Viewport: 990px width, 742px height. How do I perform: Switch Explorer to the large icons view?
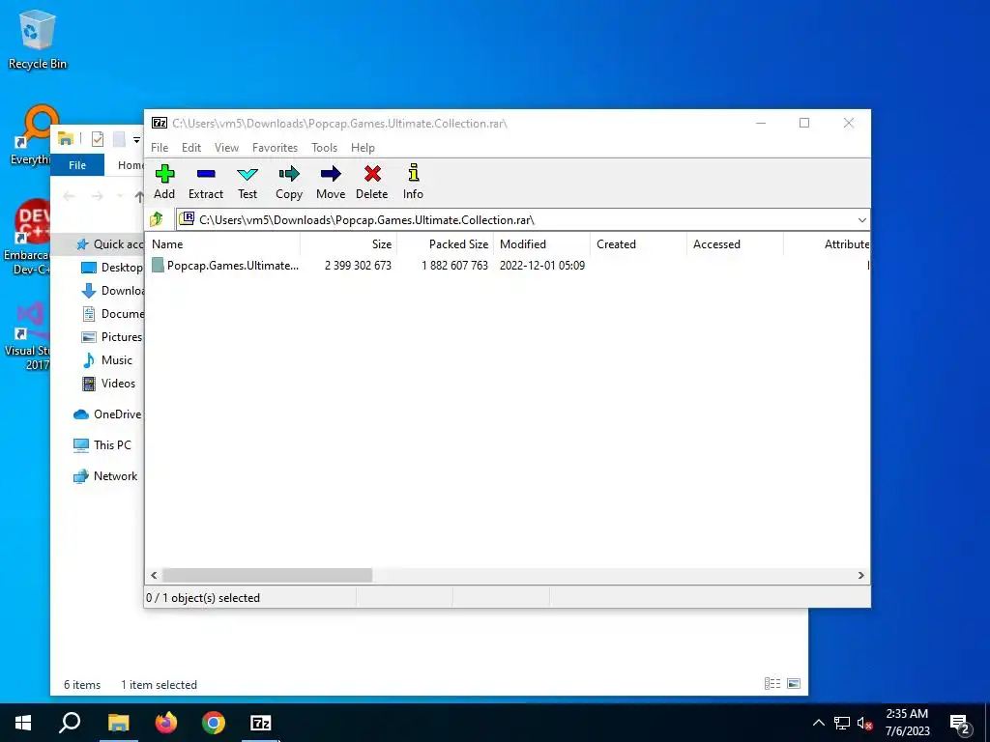(794, 684)
